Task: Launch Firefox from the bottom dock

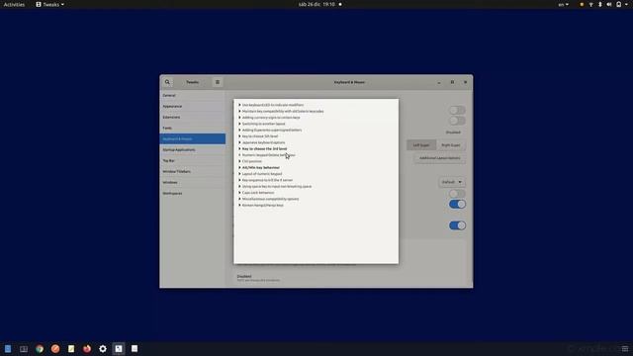Action: pos(87,349)
